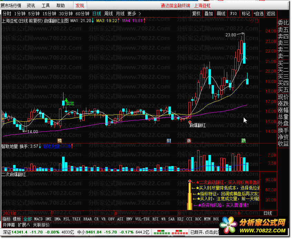Click the 复权 button
The image size is (292, 239).
click(196, 13)
